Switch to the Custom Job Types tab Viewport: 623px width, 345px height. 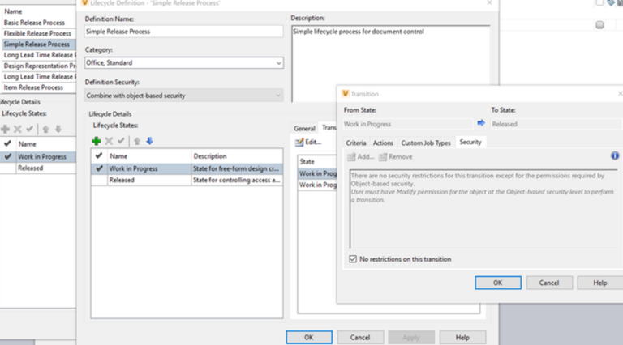426,143
